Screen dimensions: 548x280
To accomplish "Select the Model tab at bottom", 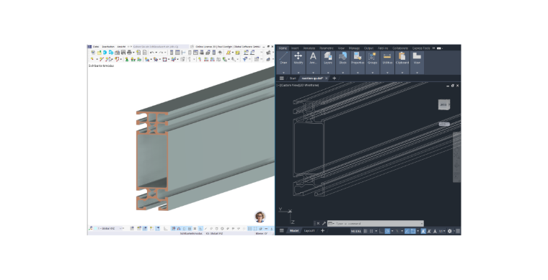I will pyautogui.click(x=294, y=231).
